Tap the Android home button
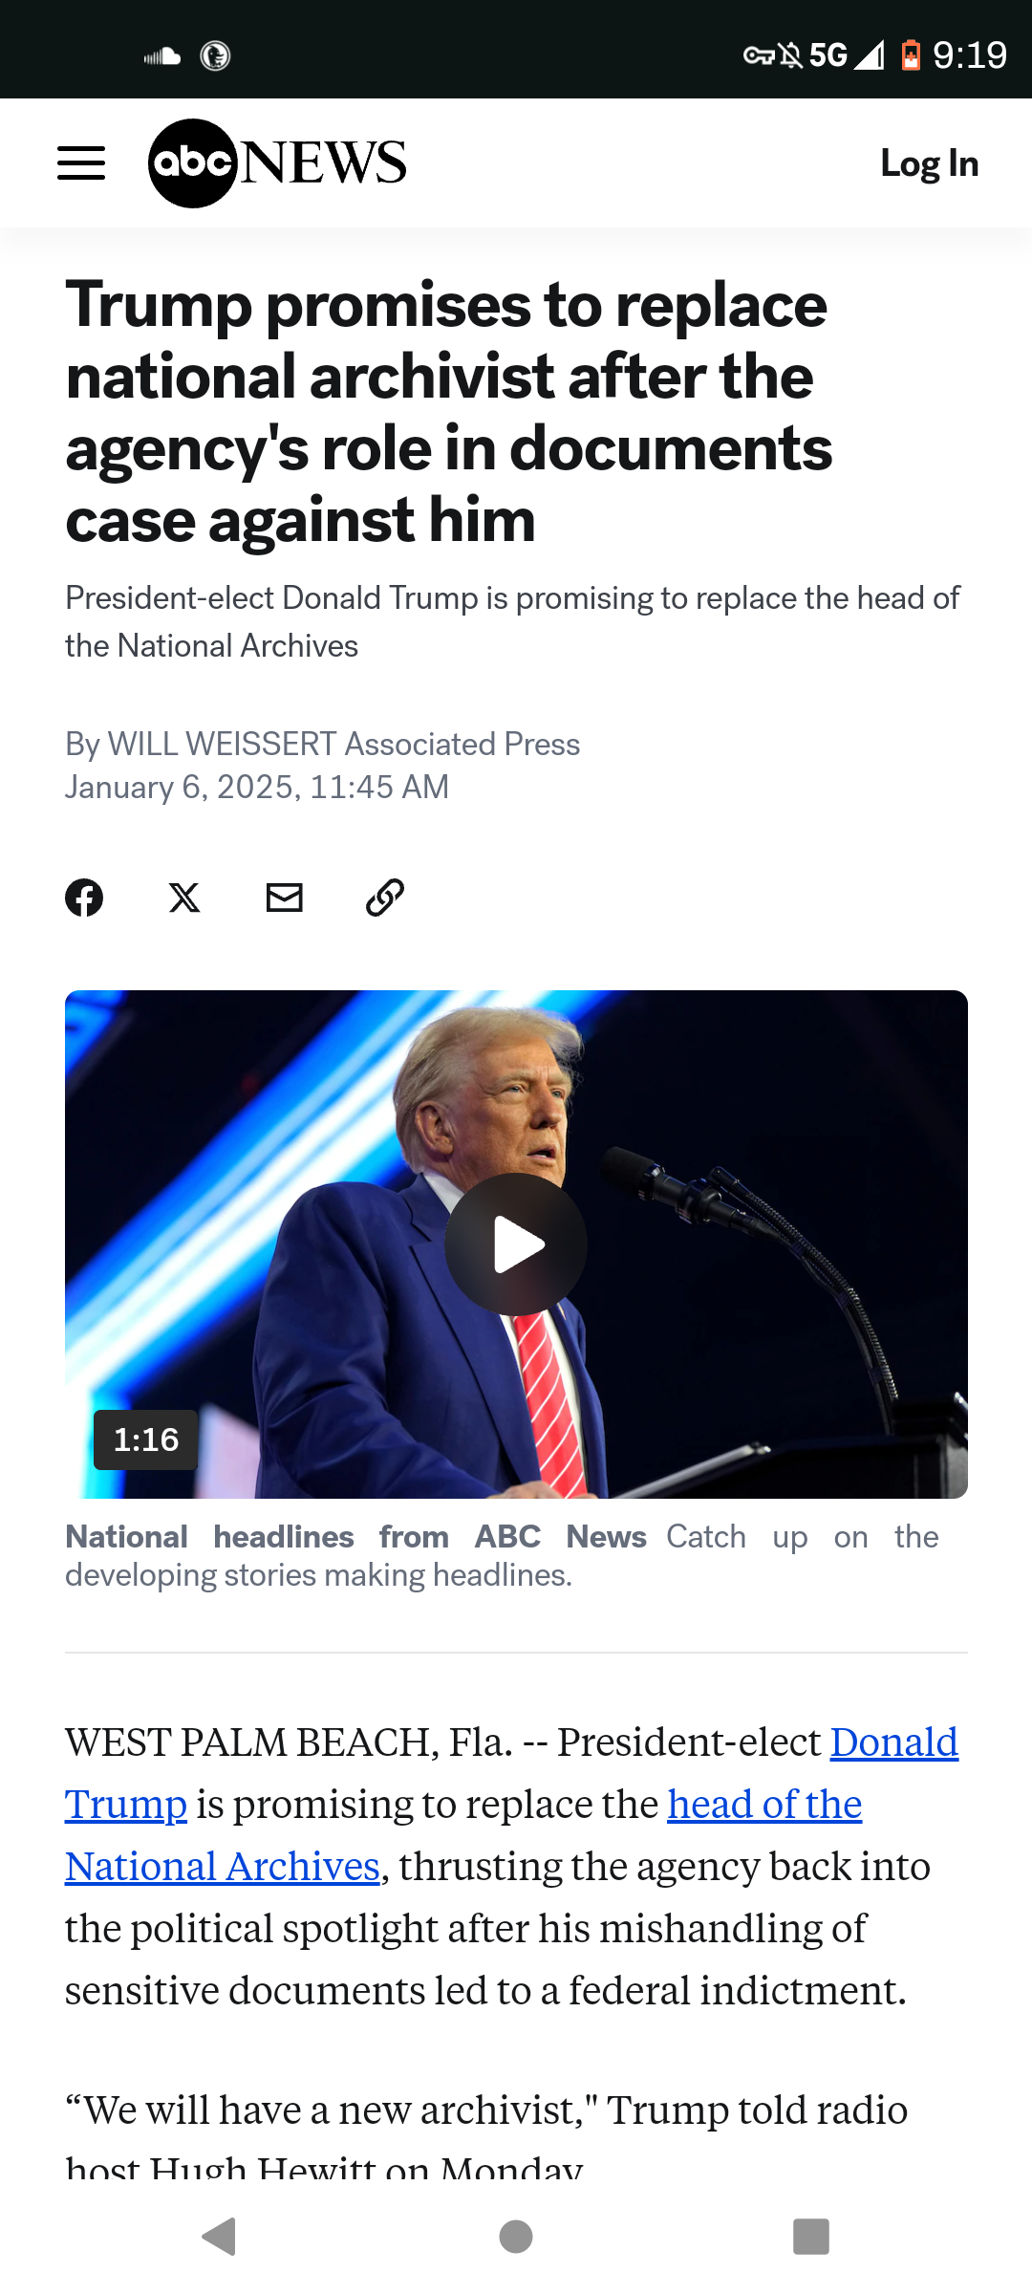Screen dimensions: 1032x2294 click(516, 2237)
